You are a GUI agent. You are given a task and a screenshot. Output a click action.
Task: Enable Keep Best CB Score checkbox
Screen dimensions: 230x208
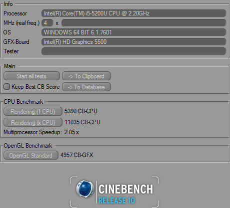[6, 87]
